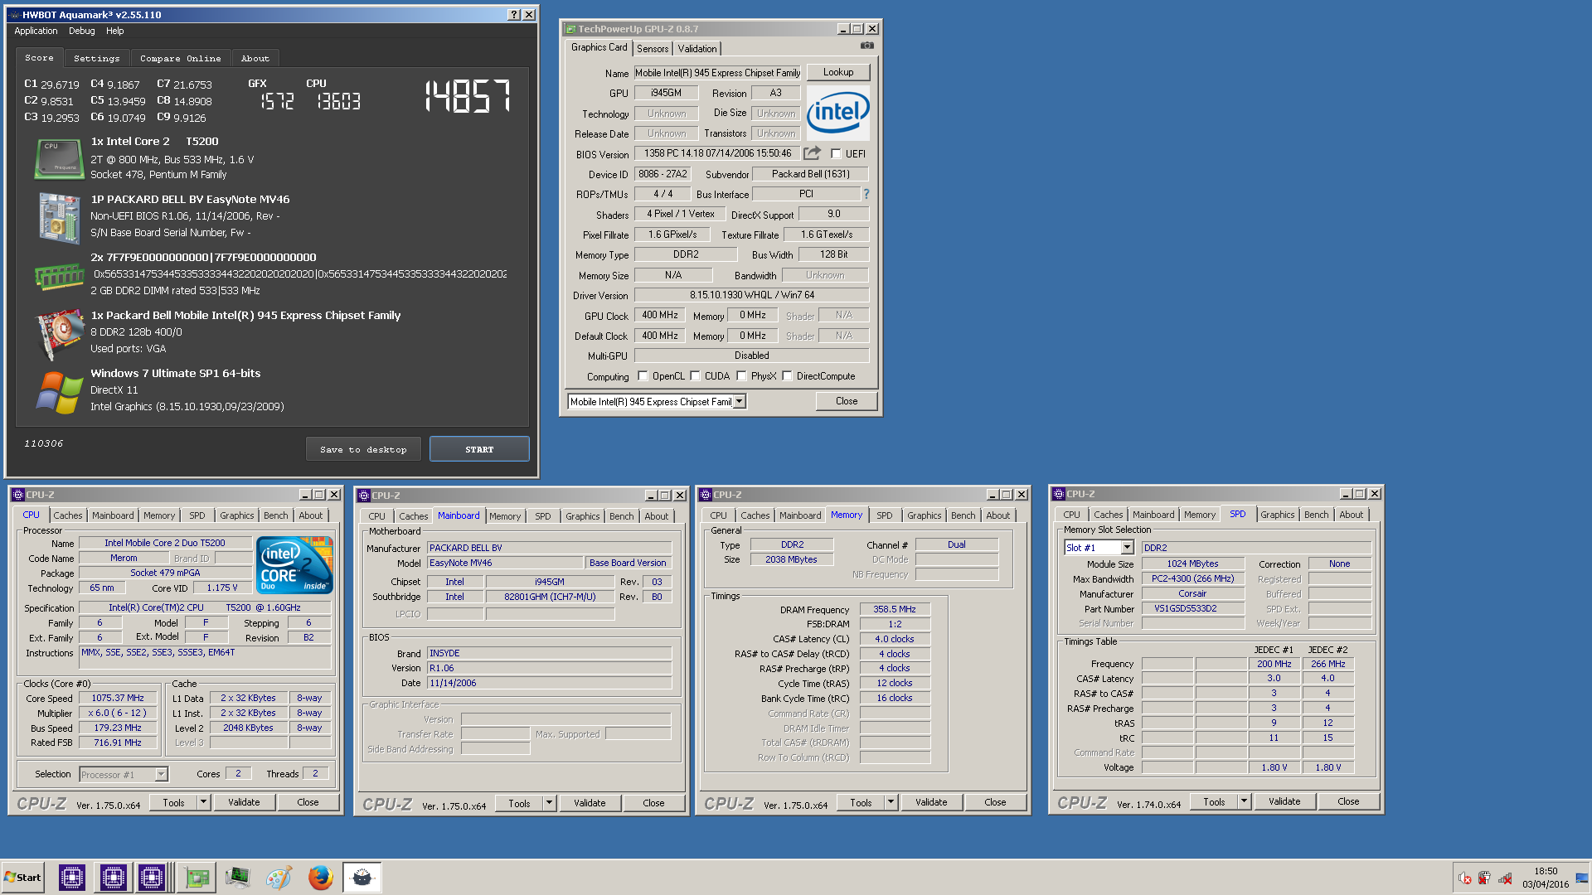Click the Close button in GPU-Z

click(x=847, y=401)
